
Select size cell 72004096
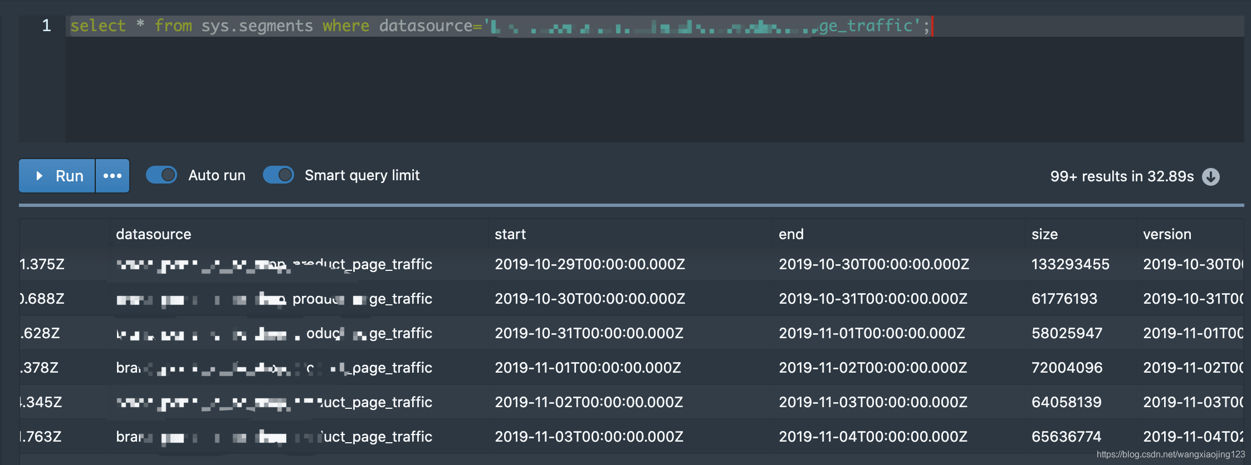click(1067, 368)
